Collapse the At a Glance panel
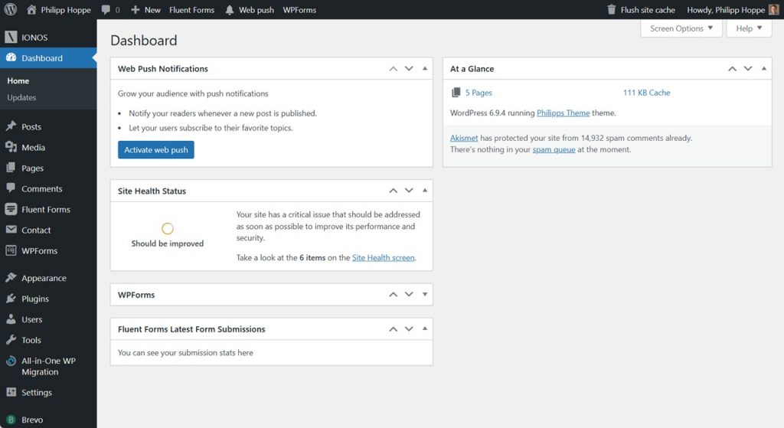The width and height of the screenshot is (784, 428). click(x=763, y=68)
